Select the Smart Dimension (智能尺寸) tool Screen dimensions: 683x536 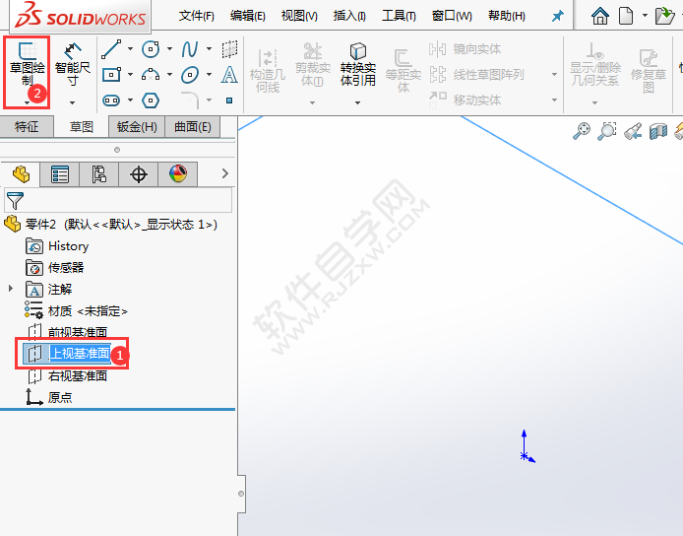[72, 65]
